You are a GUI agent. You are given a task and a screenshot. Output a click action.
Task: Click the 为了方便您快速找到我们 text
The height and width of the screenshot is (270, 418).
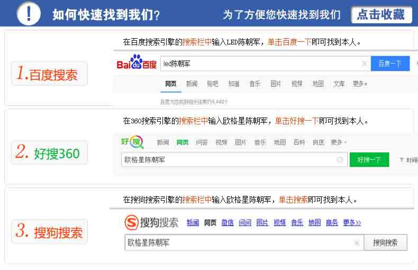(x=282, y=15)
